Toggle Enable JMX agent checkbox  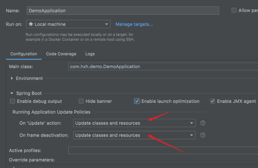[x=213, y=101]
